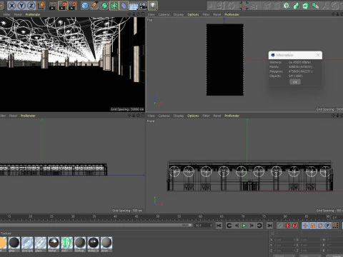Screen dimensions: 343x257
Task: Open the green Subdivision Surface generator icon
Action: [104, 6]
